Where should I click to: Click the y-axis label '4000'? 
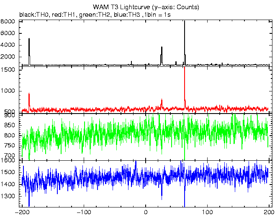(8, 45)
